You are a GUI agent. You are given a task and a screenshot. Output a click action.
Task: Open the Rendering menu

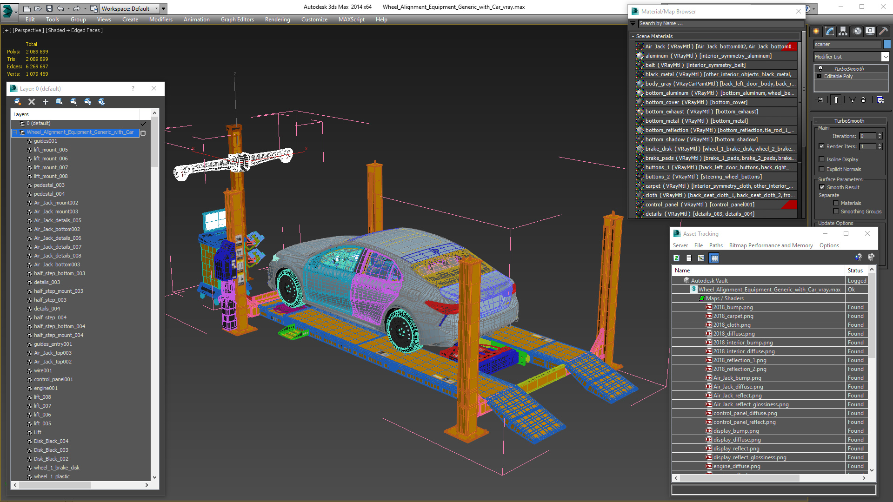278,20
